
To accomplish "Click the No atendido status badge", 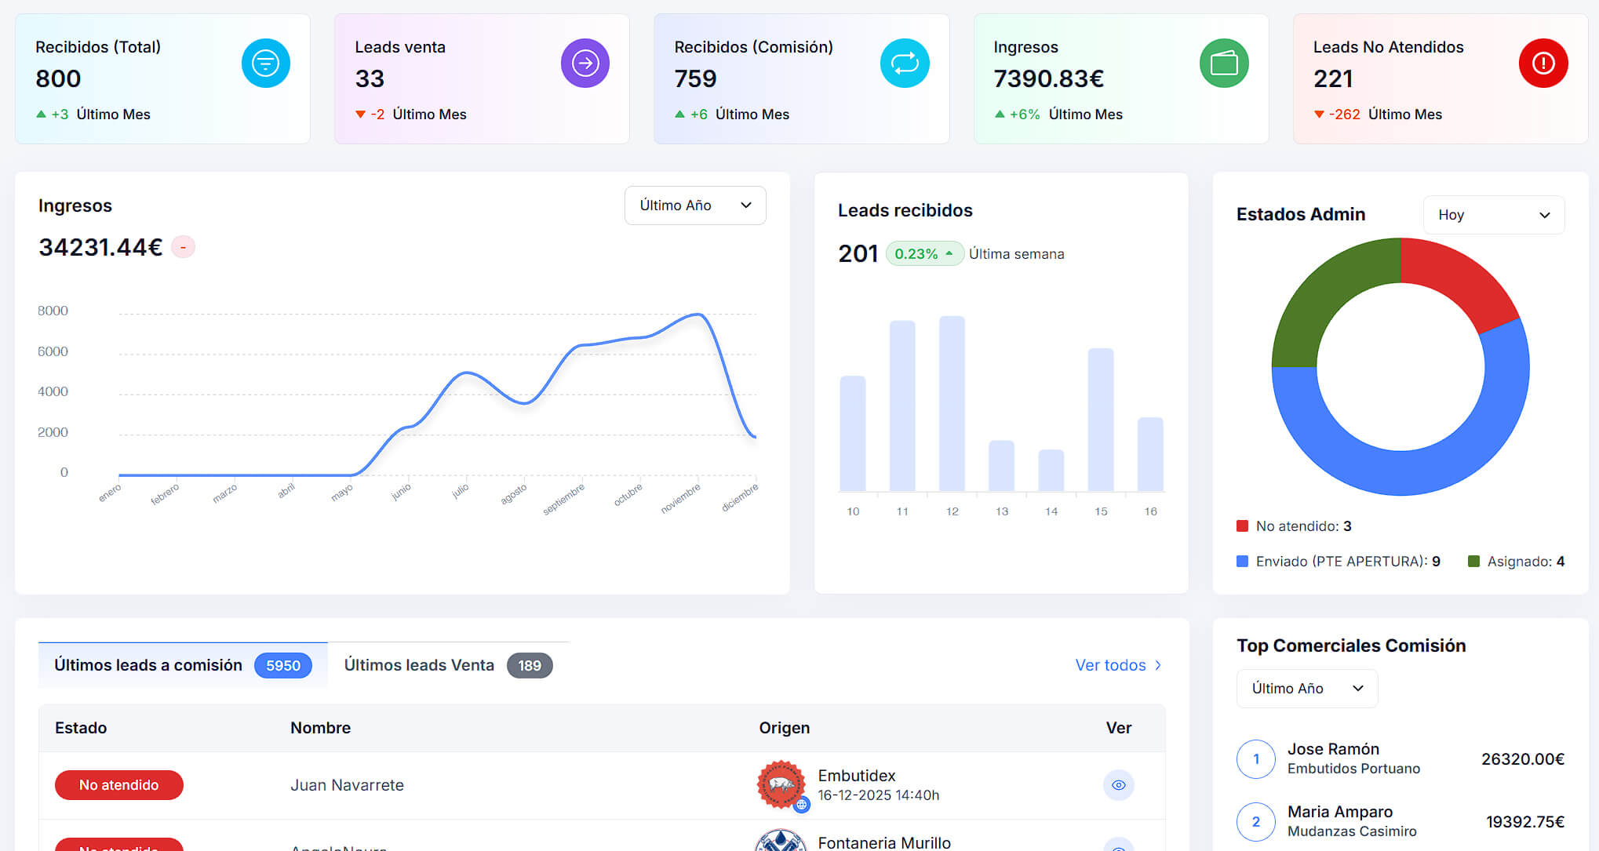I will [x=119, y=784].
